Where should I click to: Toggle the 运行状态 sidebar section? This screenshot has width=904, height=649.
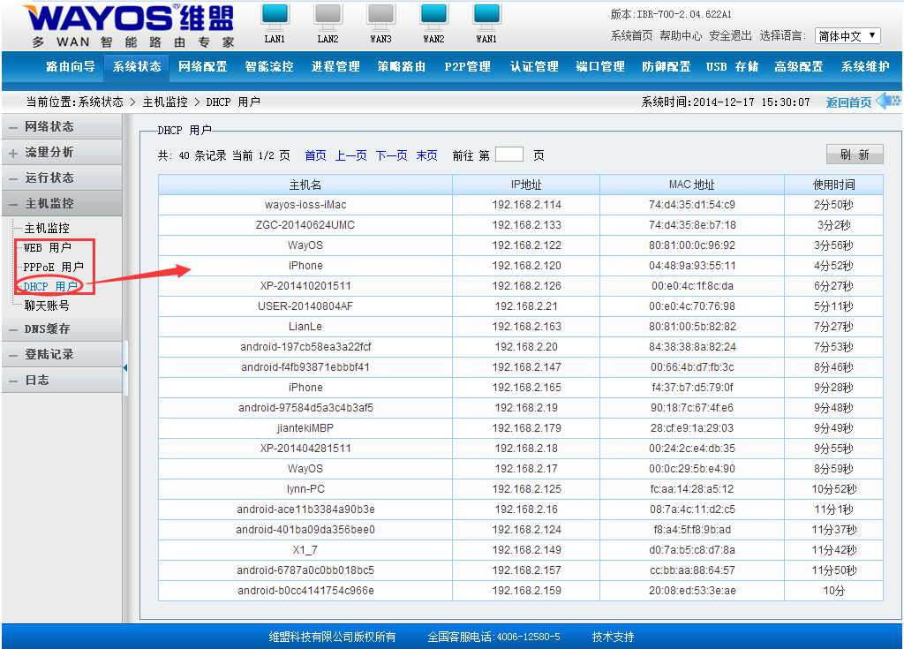(x=62, y=177)
